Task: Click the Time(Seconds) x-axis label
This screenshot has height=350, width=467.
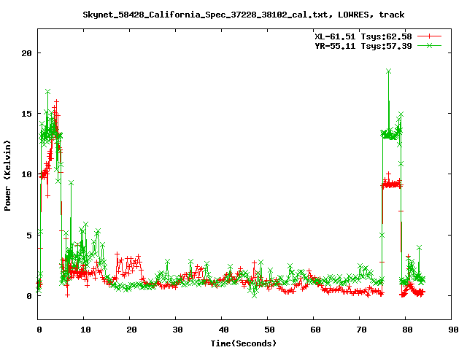Action: pos(244,343)
